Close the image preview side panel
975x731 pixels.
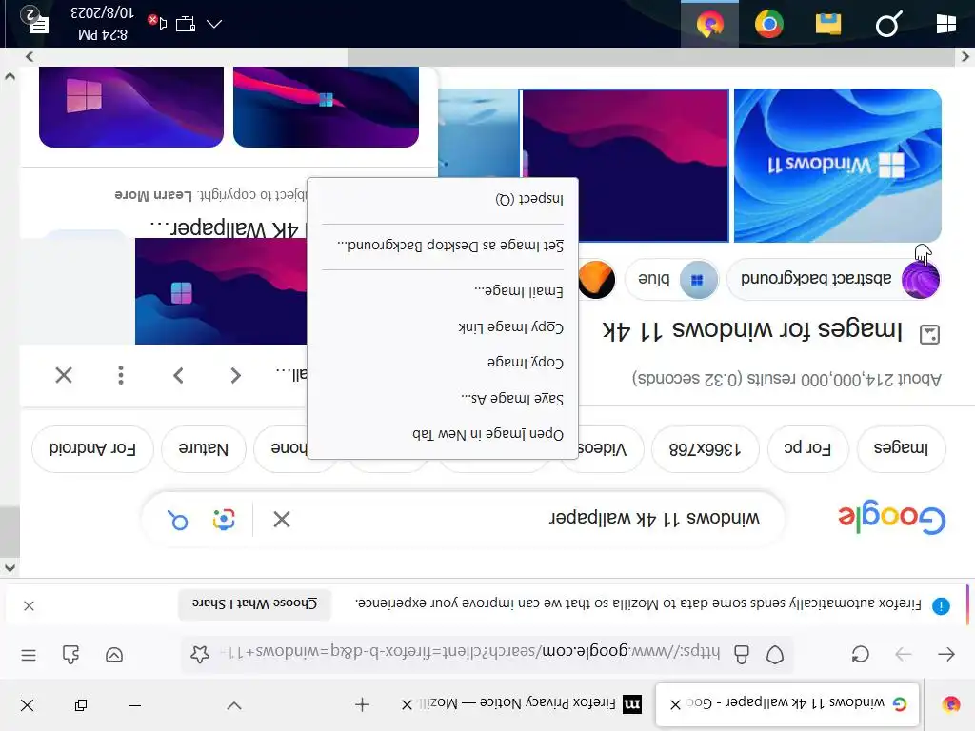[x=64, y=375]
